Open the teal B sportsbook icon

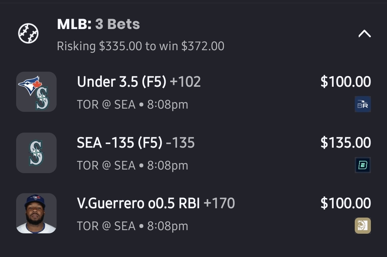363,165
